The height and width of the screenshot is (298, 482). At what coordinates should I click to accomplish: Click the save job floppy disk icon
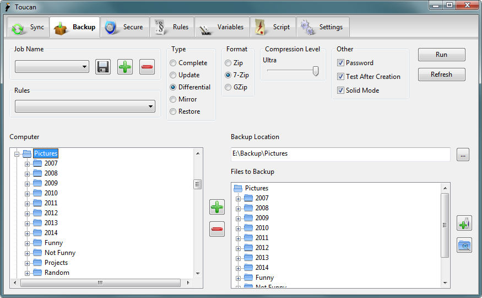click(103, 67)
